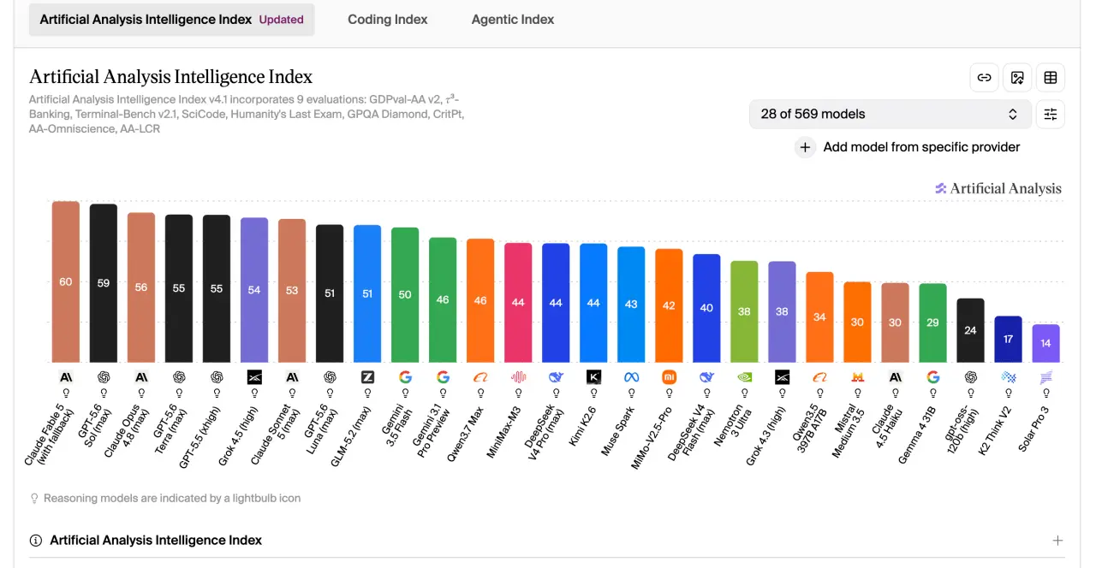Click the Claude Fable 5 bar showing 60
1096x568 pixels.
66,281
